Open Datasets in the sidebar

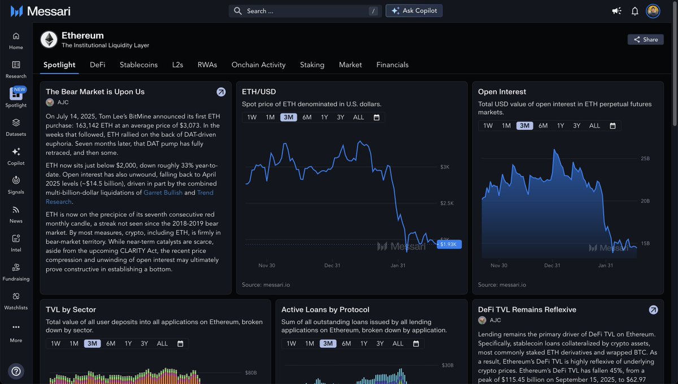coord(16,128)
